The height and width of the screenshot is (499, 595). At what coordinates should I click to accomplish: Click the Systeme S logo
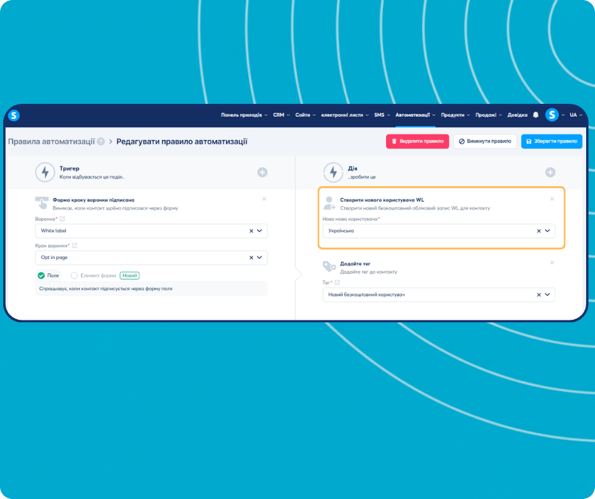click(x=14, y=115)
